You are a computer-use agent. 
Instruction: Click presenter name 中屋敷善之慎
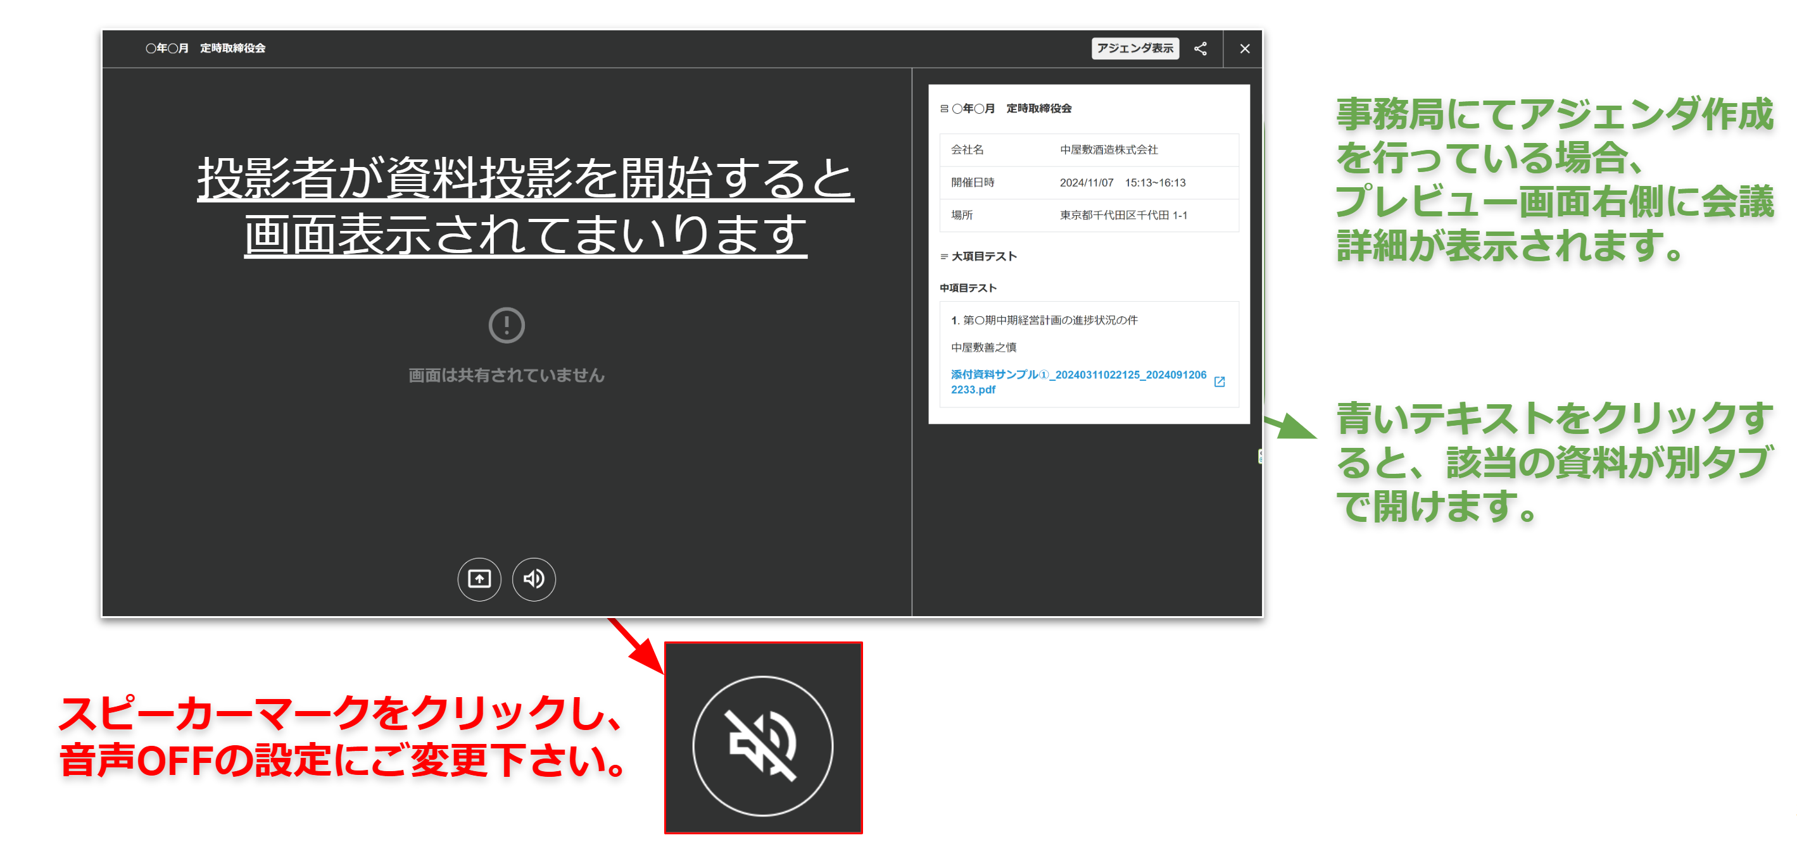tap(983, 347)
